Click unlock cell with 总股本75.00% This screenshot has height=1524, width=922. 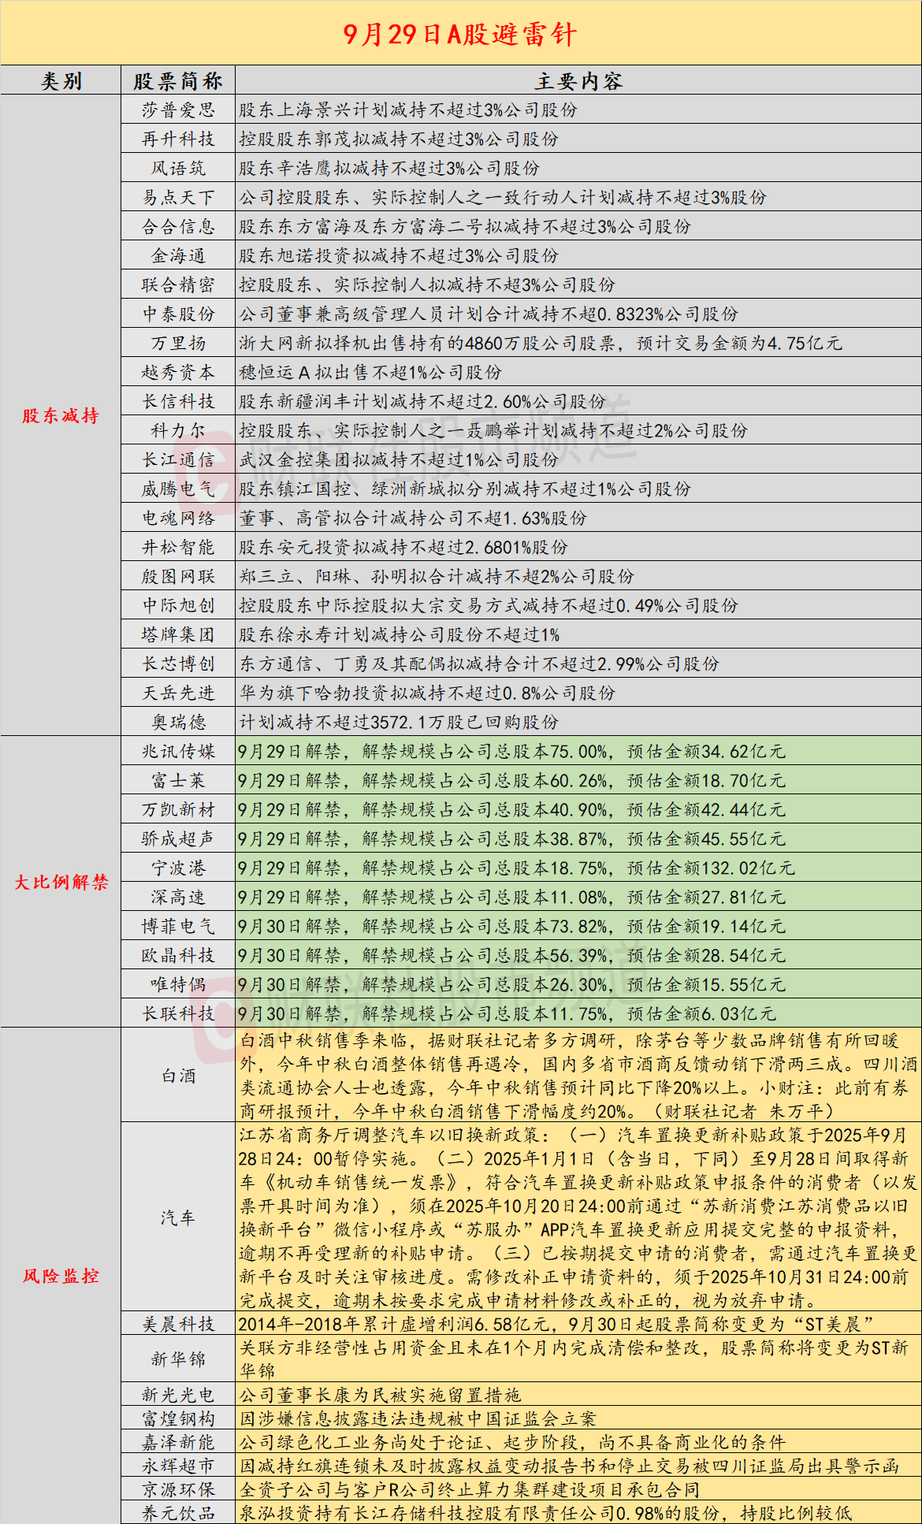point(578,751)
